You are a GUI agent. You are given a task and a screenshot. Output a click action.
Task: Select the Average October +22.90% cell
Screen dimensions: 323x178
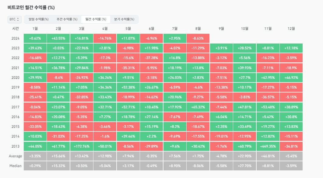[244, 156]
